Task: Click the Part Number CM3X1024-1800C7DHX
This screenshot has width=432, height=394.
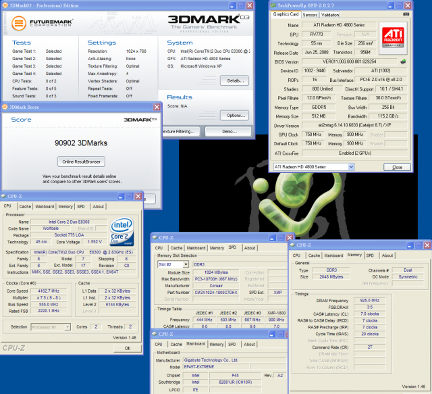Action: tap(216, 292)
